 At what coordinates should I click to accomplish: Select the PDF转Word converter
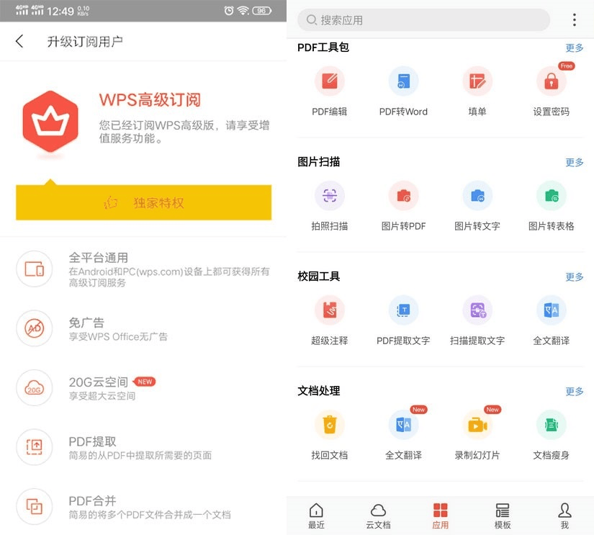click(403, 89)
